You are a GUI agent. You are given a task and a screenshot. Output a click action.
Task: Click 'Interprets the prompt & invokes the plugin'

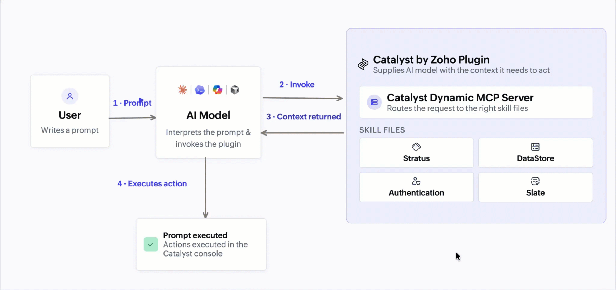(x=208, y=138)
